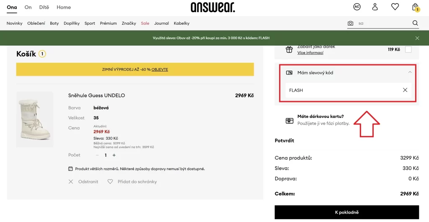Click the Odstranit X icon

pyautogui.click(x=70, y=181)
